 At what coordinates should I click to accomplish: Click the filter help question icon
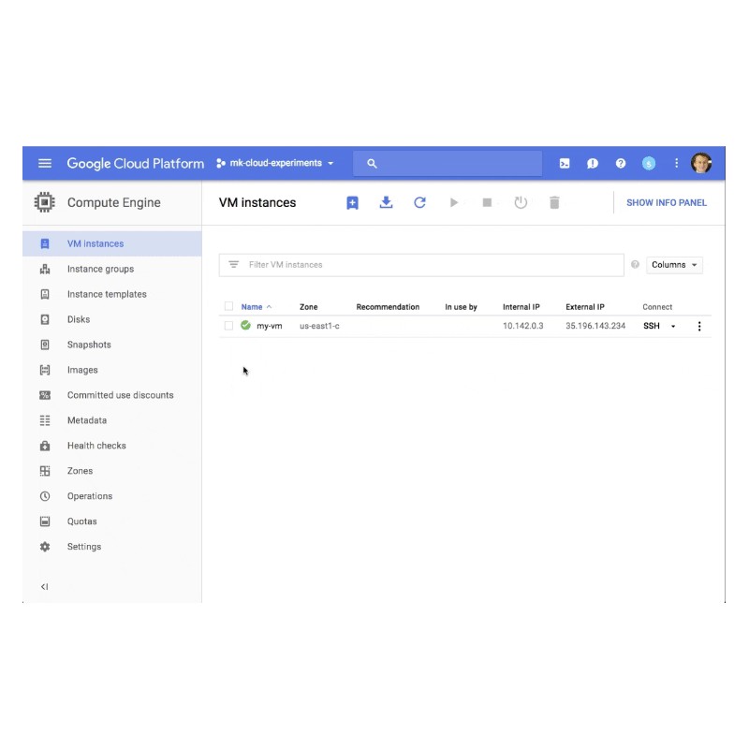pyautogui.click(x=635, y=265)
